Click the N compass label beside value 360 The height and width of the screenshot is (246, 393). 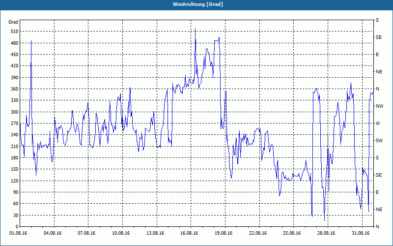[377, 89]
